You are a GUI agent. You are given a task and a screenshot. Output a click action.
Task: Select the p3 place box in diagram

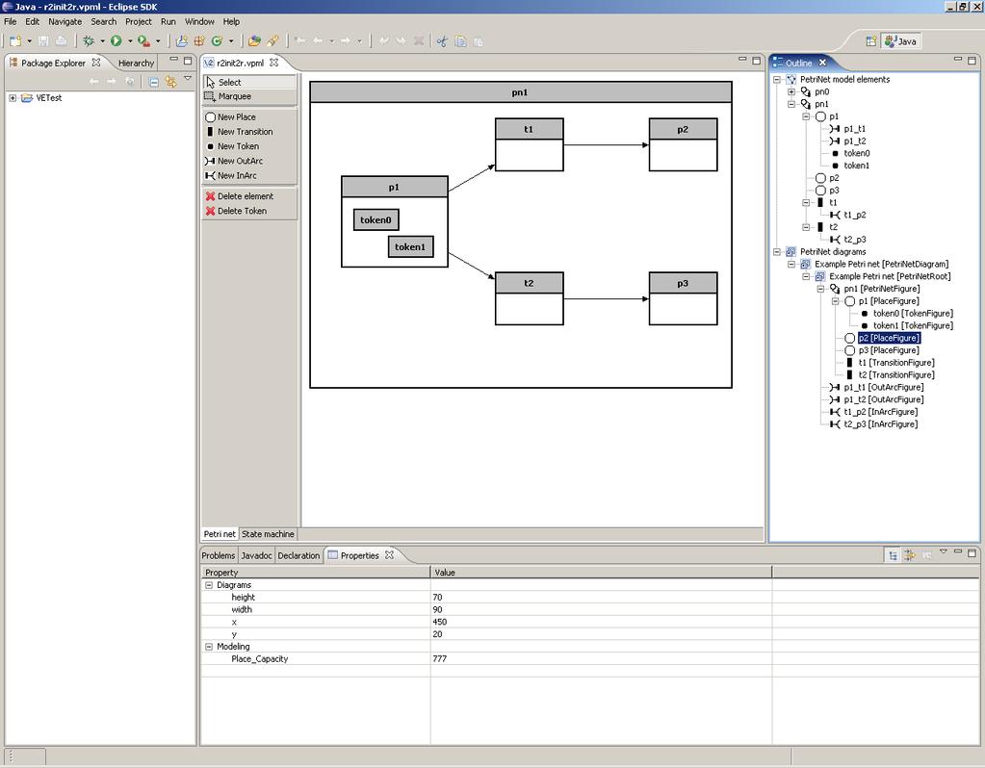coord(683,298)
